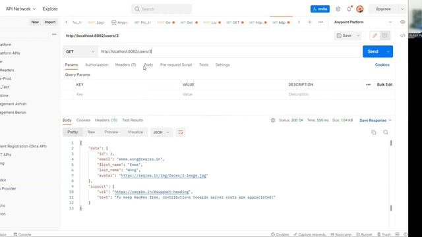Image resolution: width=422 pixels, height=237 pixels.
Task: Open the code snippet panel icon
Action: tap(403, 36)
